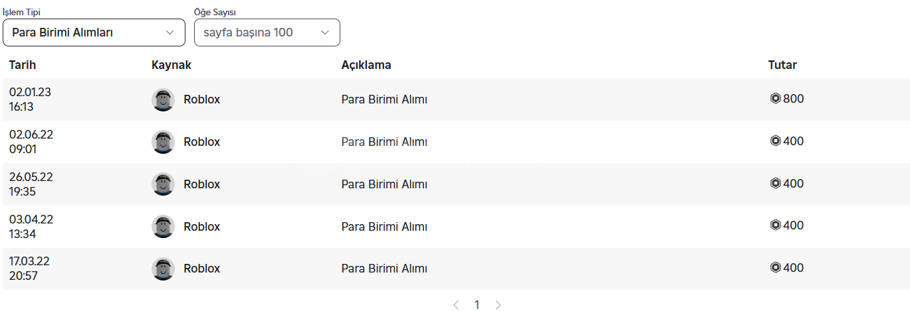
Task: Click Roblox avatar in 17.03.22 row
Action: [x=163, y=269]
